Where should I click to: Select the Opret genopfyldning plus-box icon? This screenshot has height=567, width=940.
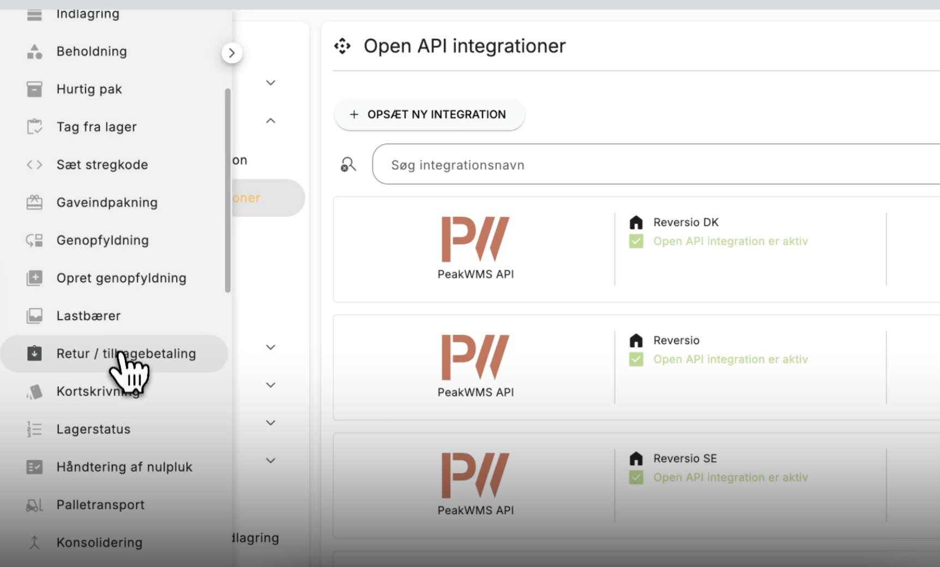(34, 278)
